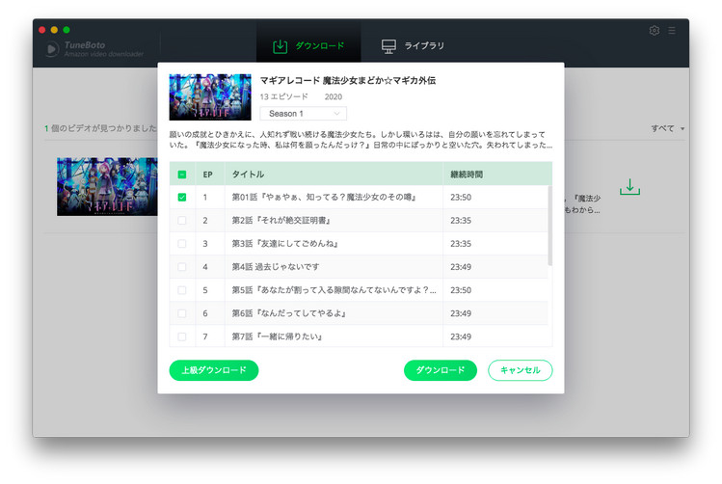Switch to the ライブラリ tab
This screenshot has width=722, height=484.
[x=413, y=46]
